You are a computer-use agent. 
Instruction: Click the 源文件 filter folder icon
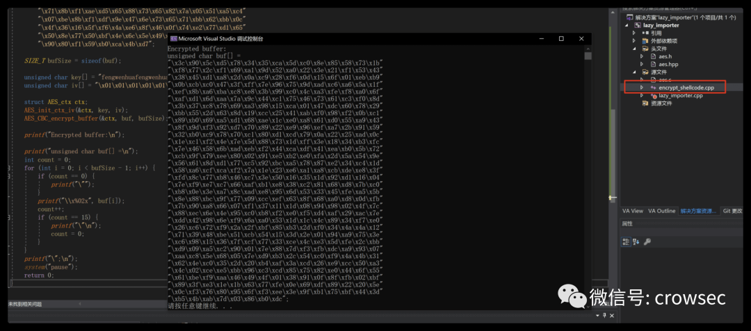tap(645, 71)
